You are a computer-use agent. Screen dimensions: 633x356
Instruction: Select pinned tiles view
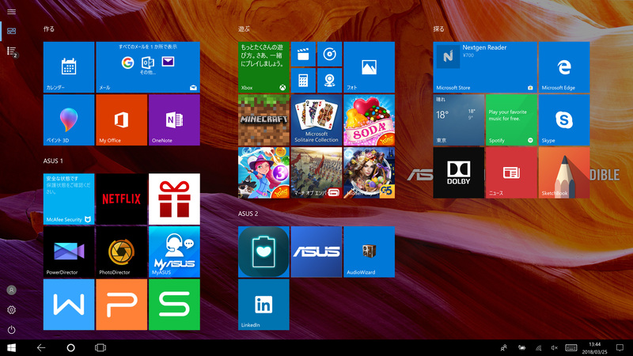coord(11,31)
